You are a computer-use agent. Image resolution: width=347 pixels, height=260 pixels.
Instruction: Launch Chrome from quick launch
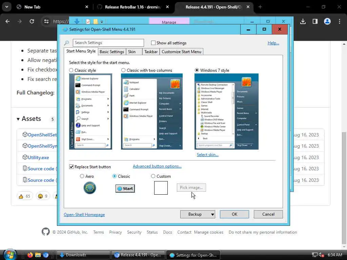click(x=46, y=255)
